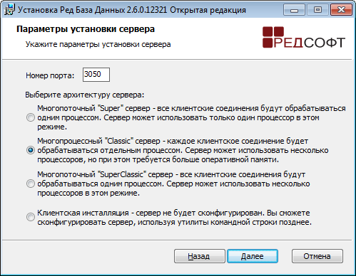Select the Клиентская инсталляция option
This screenshot has height=276, width=356.
(x=31, y=217)
